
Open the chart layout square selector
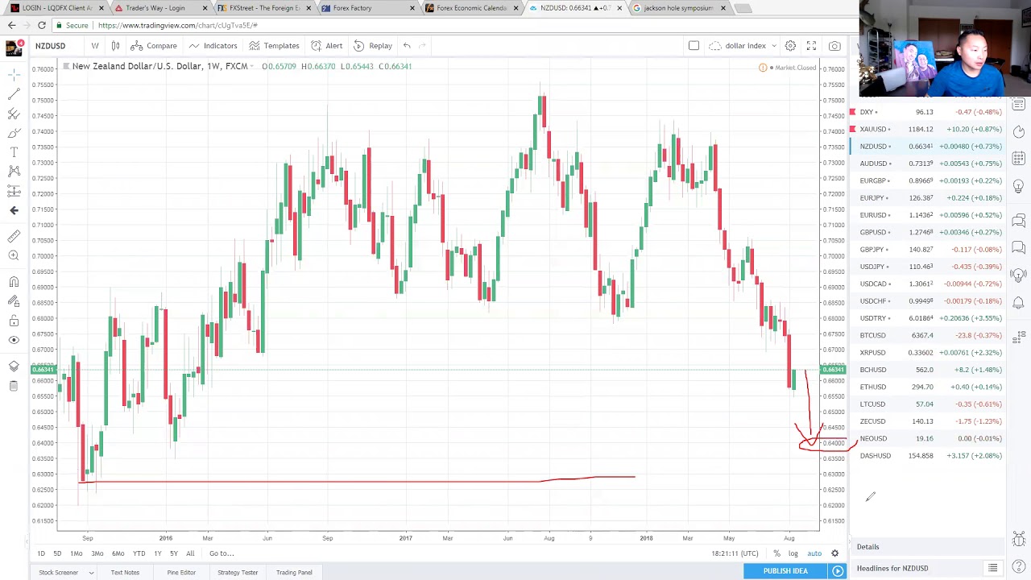click(694, 46)
